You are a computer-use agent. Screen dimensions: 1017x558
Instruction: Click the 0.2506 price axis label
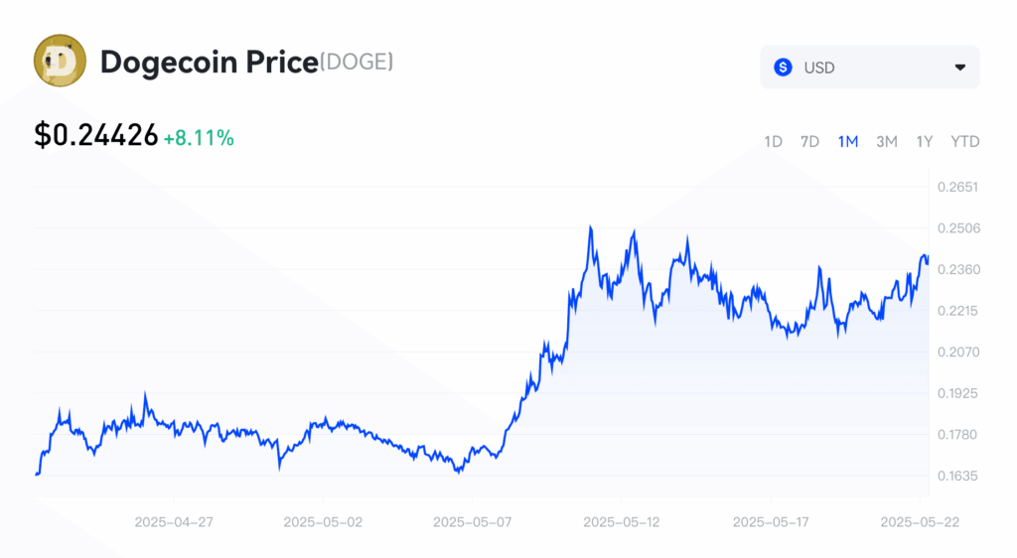pos(958,228)
